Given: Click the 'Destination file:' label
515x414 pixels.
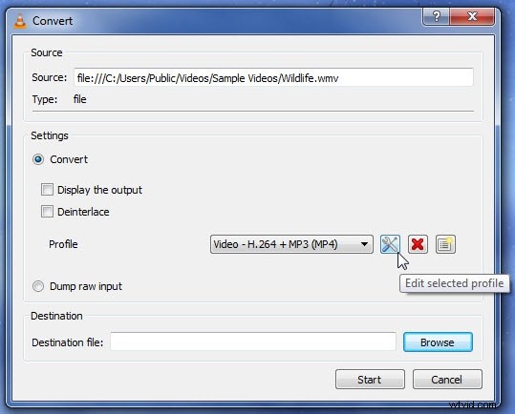Looking at the screenshot, I should (x=68, y=342).
